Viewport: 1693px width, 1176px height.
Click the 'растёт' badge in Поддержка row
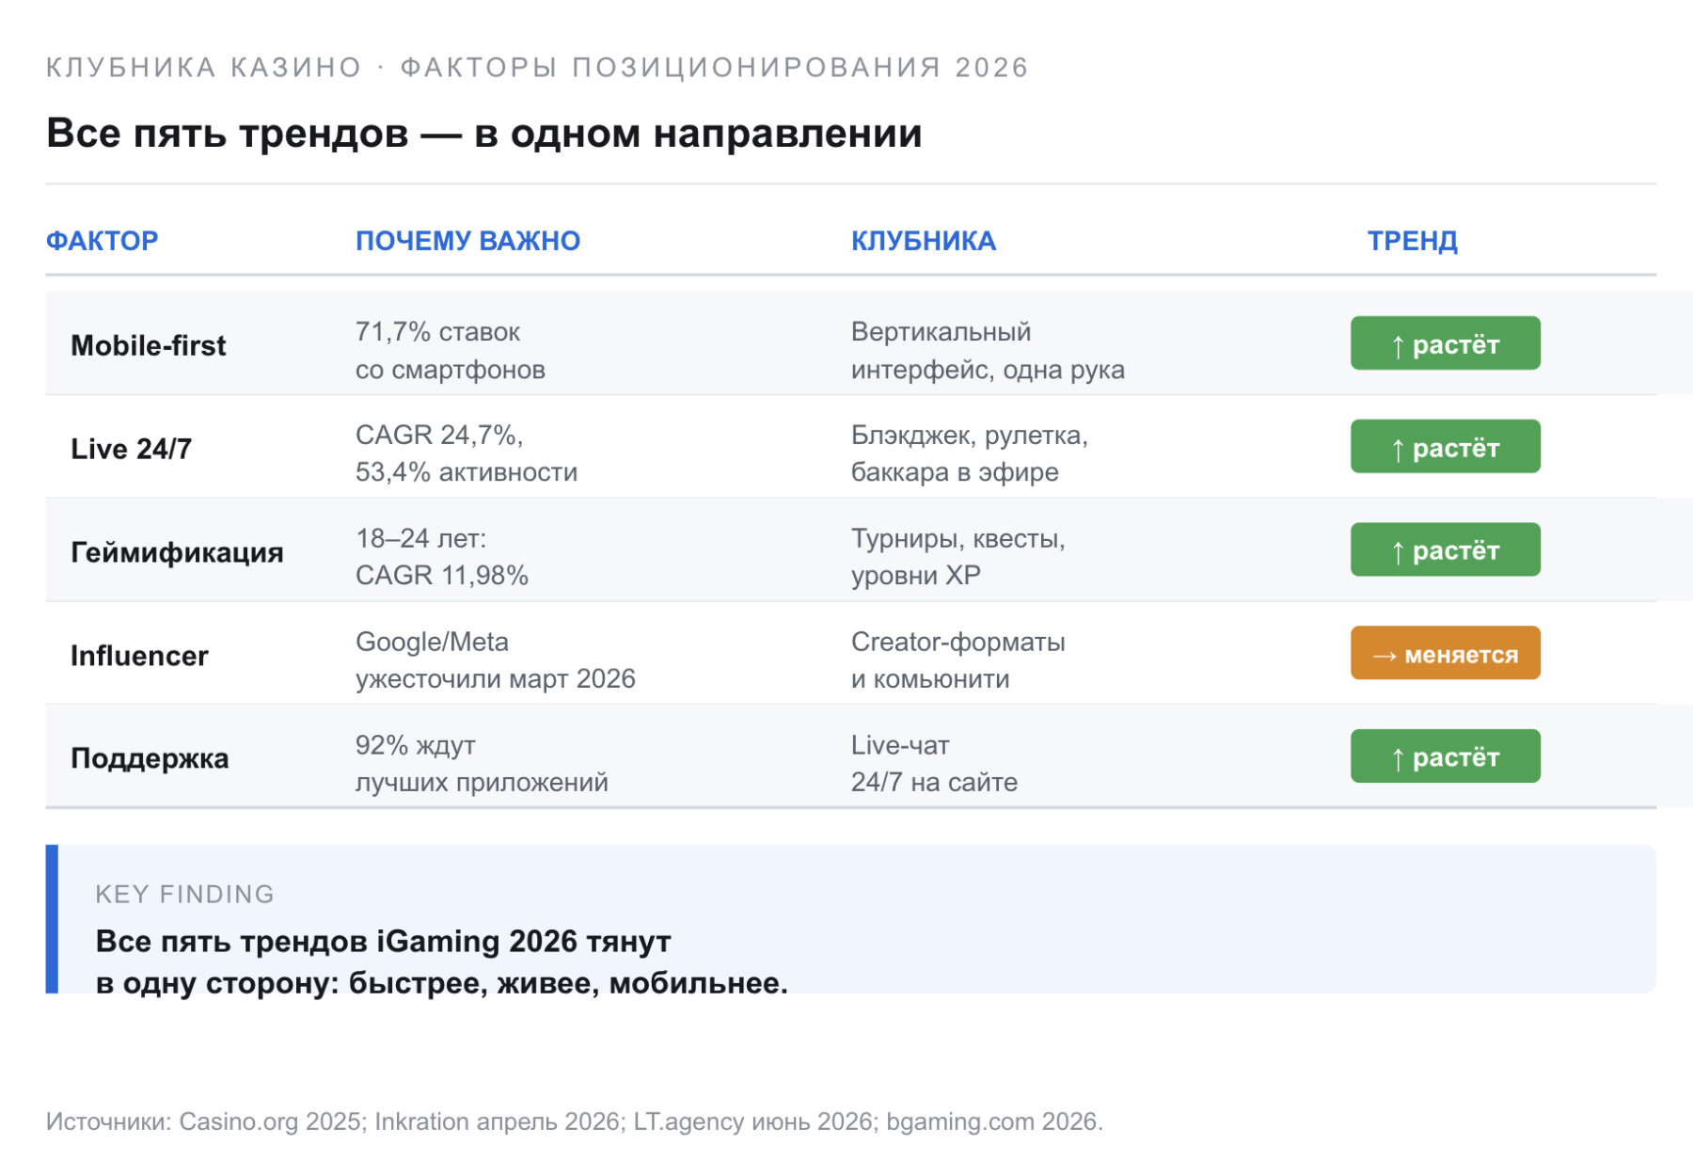tap(1446, 756)
